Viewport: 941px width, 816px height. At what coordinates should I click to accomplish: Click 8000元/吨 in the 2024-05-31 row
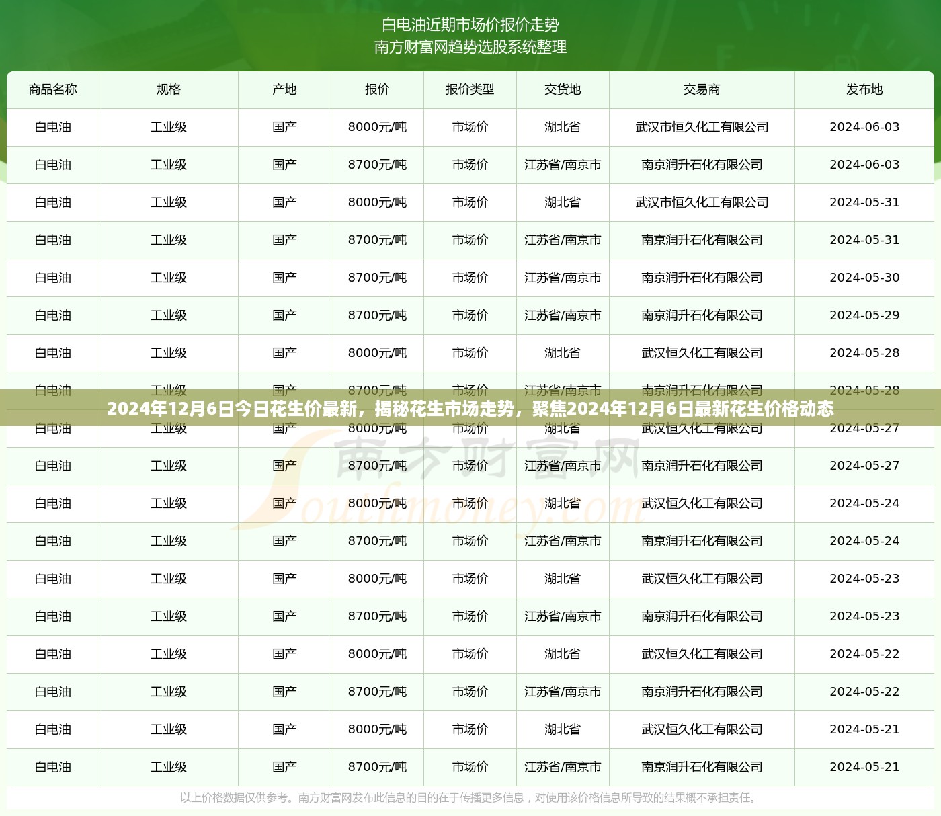coord(377,202)
